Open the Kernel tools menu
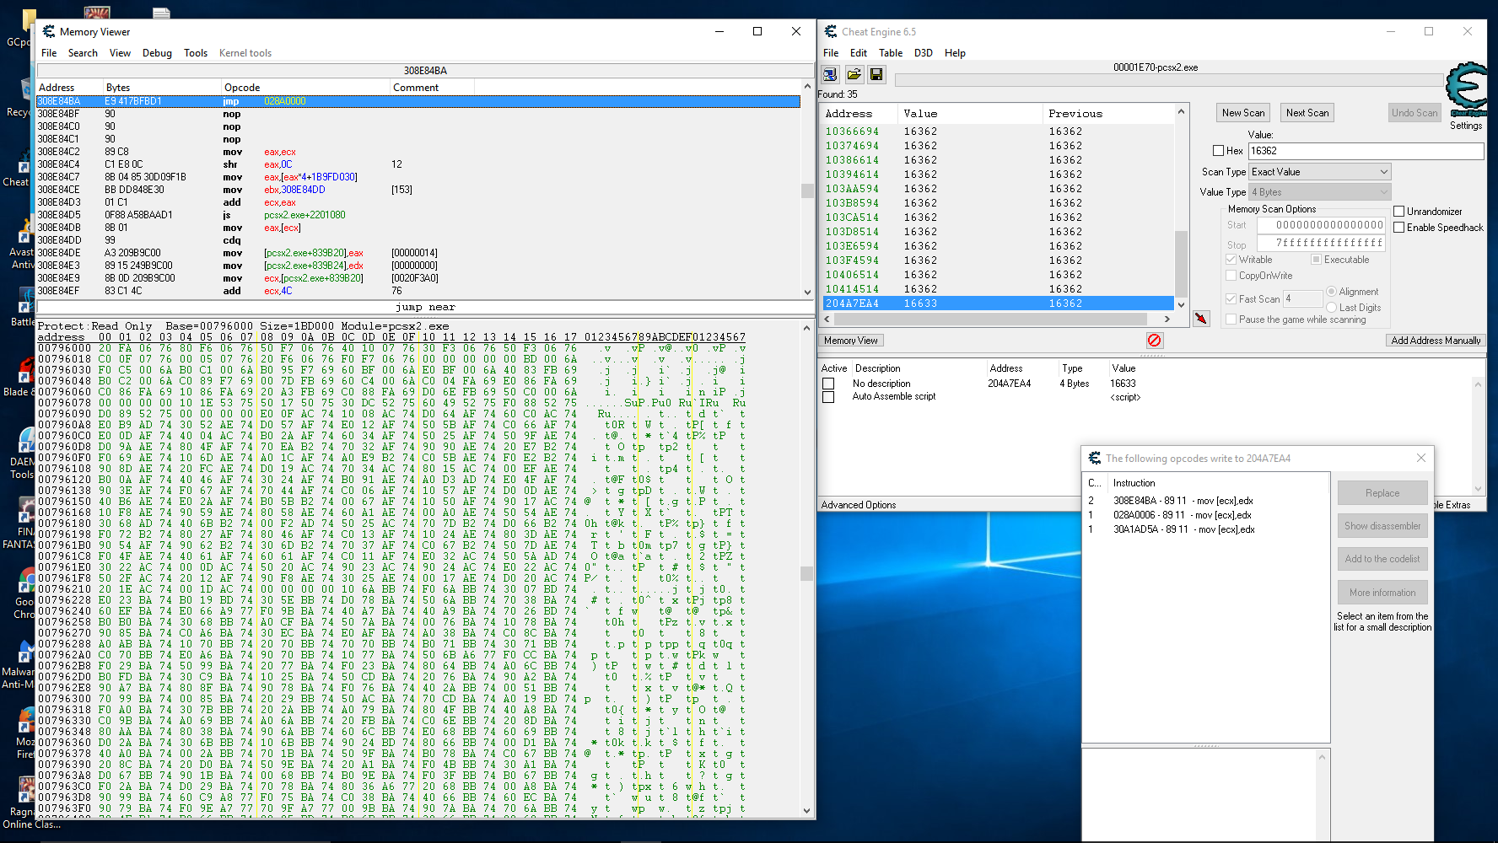 (245, 53)
